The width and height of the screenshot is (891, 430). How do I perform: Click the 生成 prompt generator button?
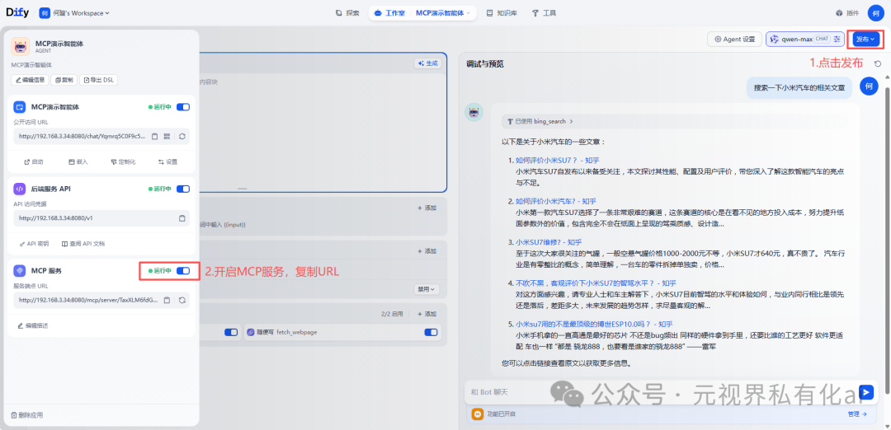(427, 63)
